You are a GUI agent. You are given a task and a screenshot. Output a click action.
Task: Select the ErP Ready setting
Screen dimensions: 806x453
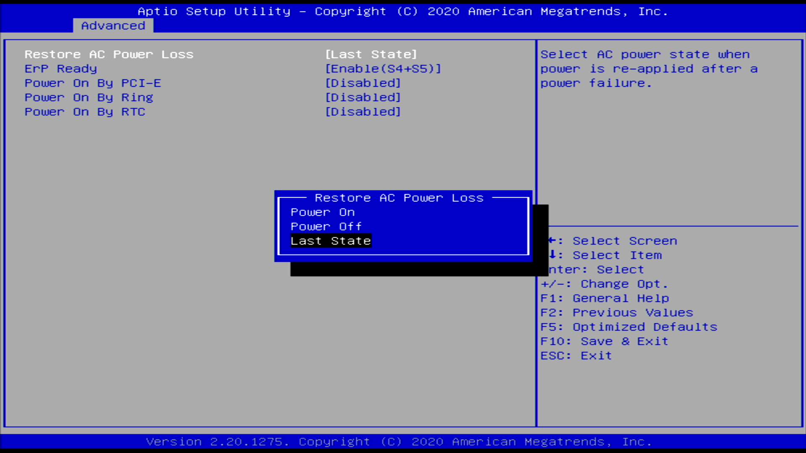(x=61, y=69)
